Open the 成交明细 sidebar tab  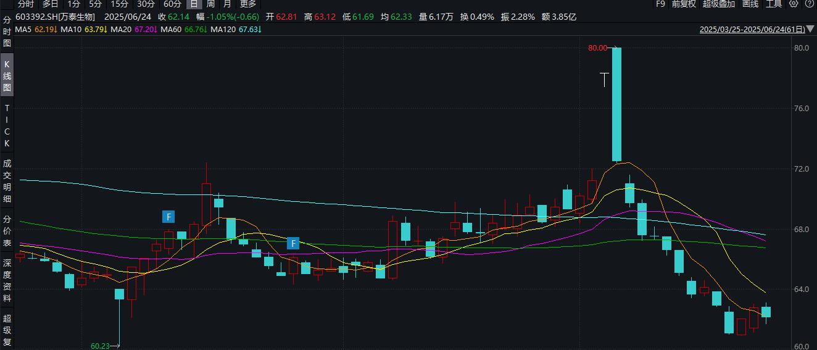(7, 181)
